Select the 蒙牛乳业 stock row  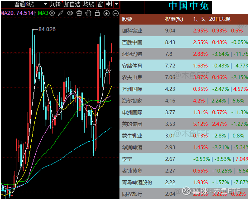point(184,136)
